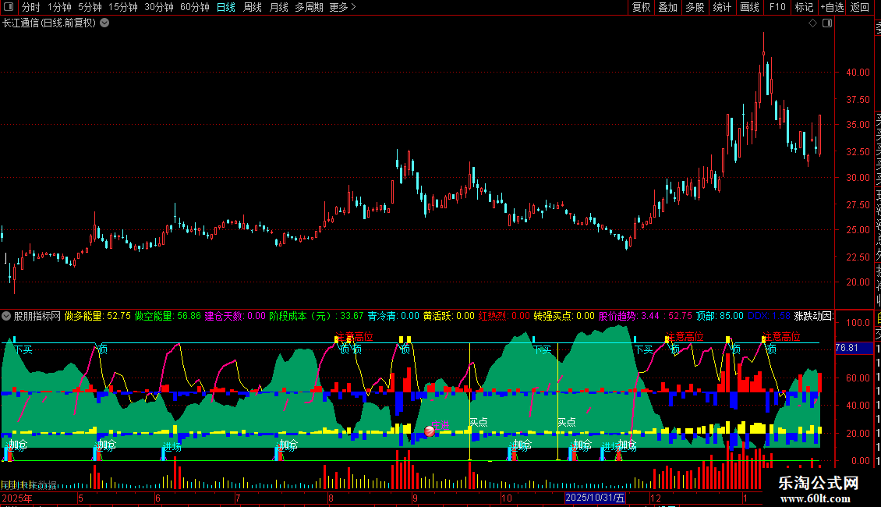
Task: Click the 青冷清 0.00 value
Action: pos(393,316)
